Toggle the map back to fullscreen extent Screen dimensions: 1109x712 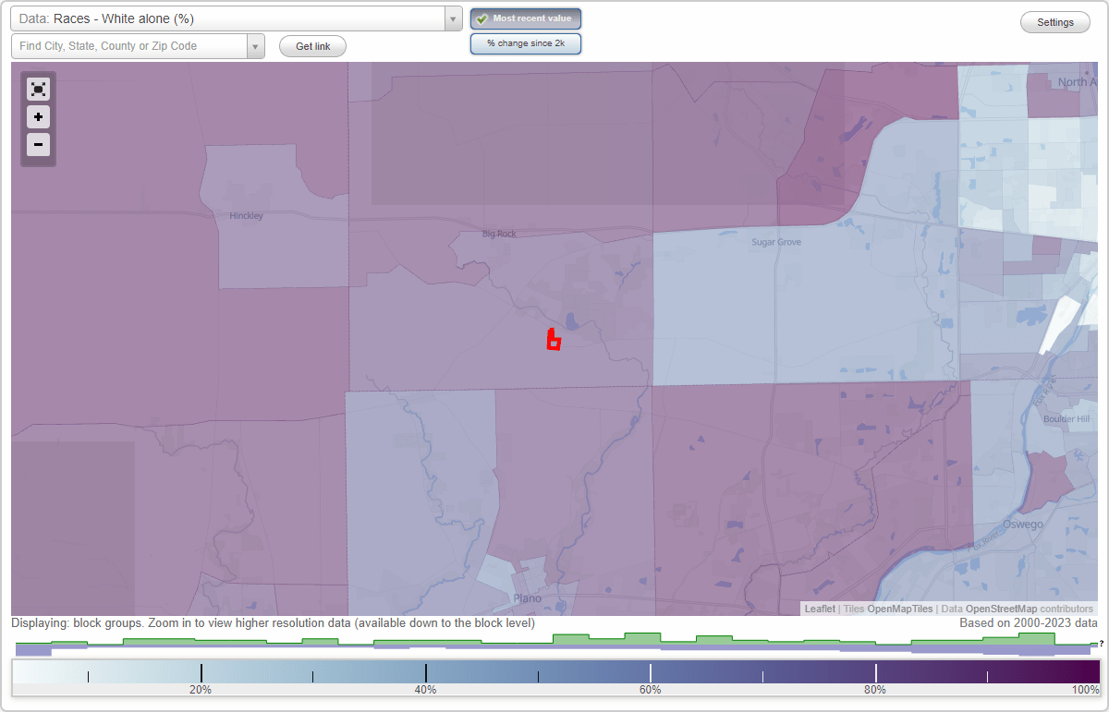point(38,89)
